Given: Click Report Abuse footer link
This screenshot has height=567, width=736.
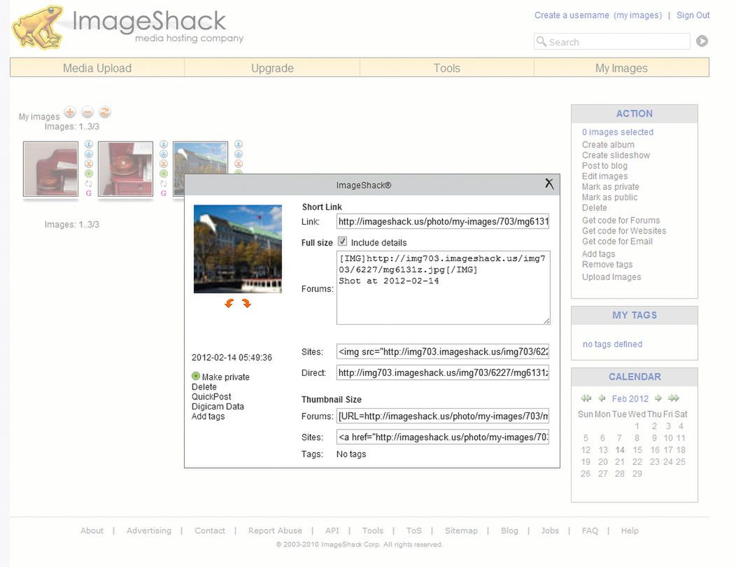Looking at the screenshot, I should (x=275, y=531).
